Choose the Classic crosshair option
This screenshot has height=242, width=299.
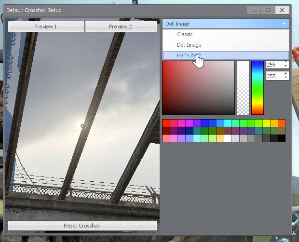[x=226, y=34]
